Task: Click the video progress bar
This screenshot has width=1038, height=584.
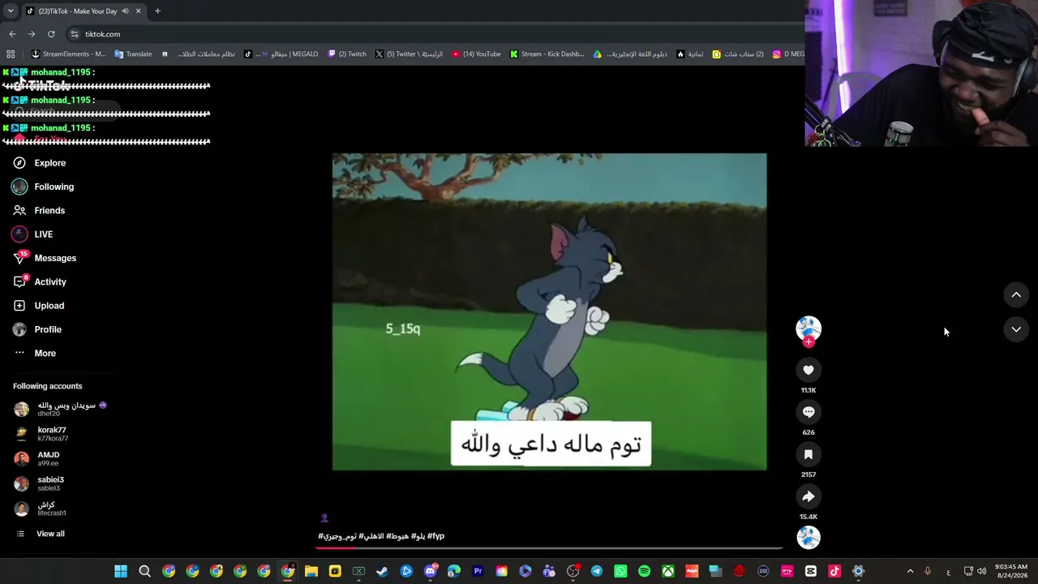Action: point(549,547)
